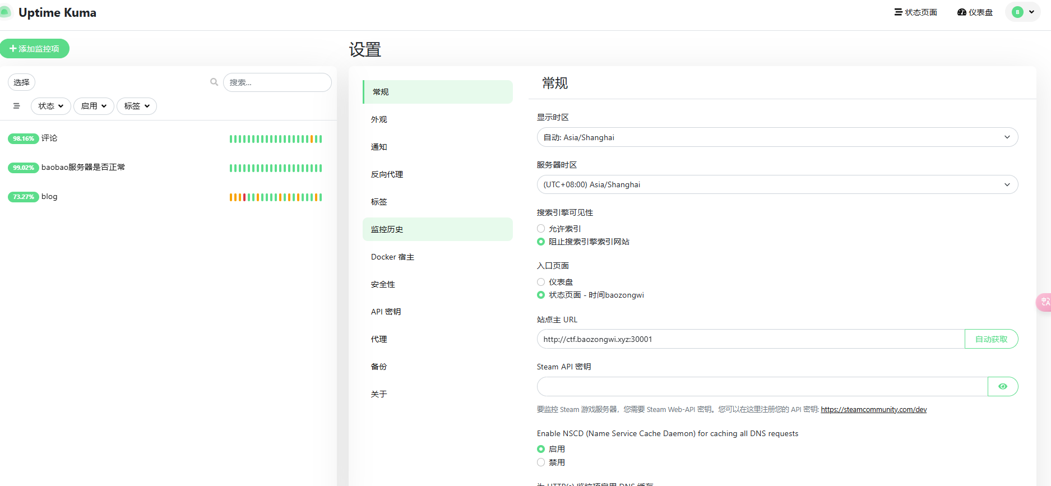Image resolution: width=1051 pixels, height=486 pixels.
Task: Click the 98.16% uptime badge for 评论
Action: pos(24,138)
